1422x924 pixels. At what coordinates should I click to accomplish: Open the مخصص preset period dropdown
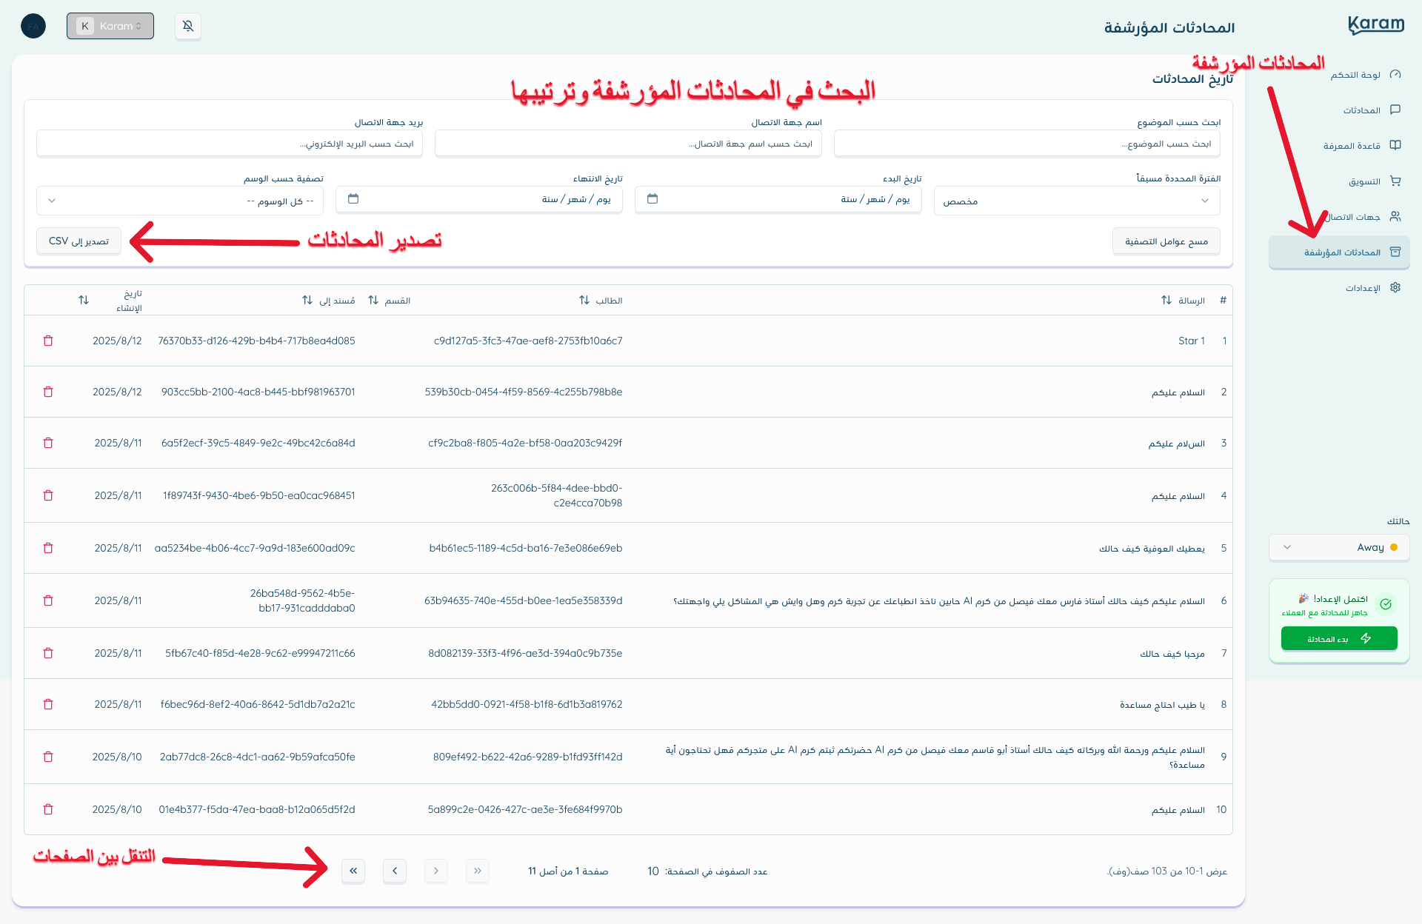[1078, 200]
